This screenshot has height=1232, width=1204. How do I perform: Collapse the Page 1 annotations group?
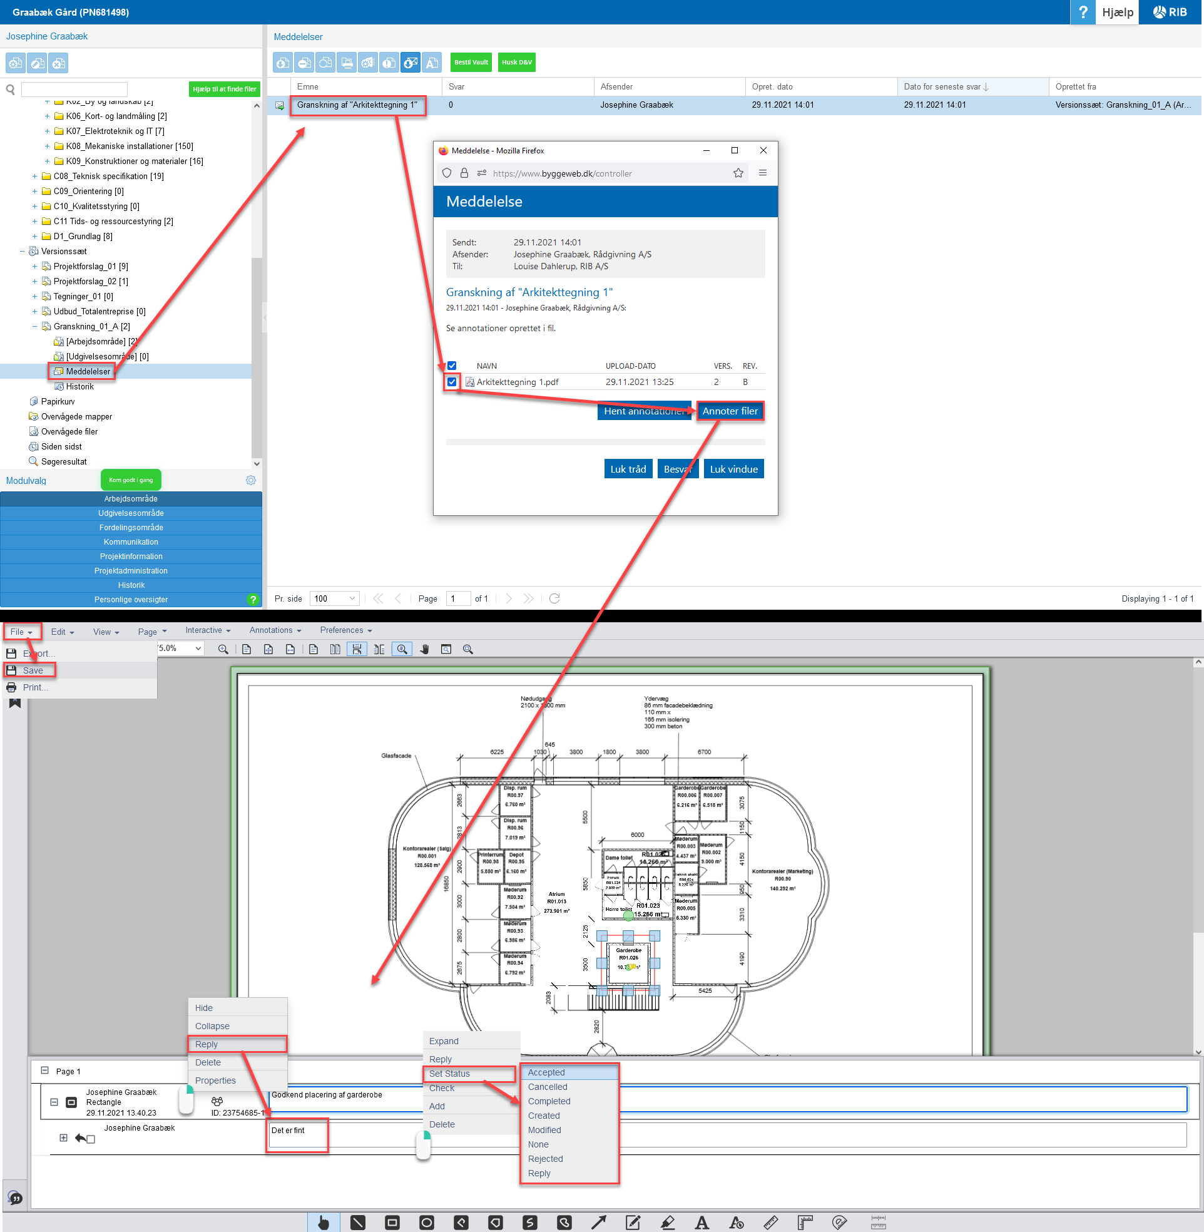44,1070
